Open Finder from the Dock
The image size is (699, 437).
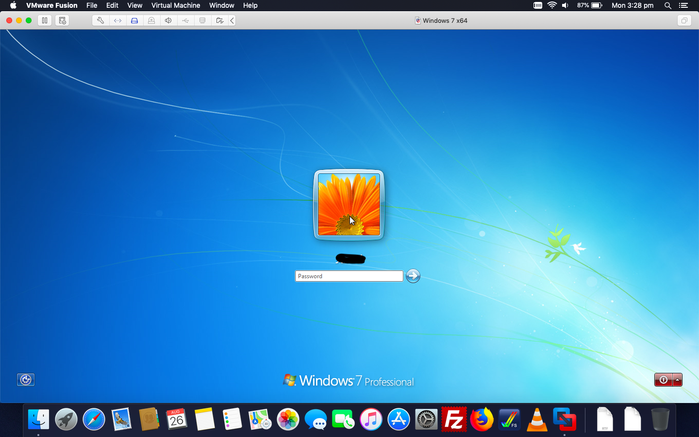point(38,419)
